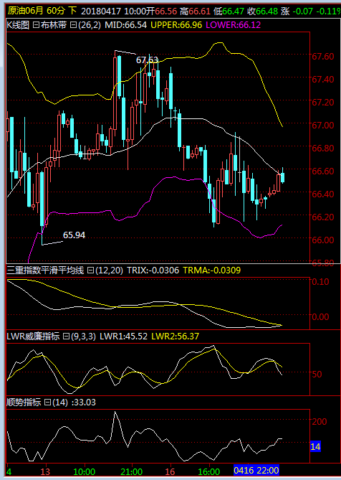Open the LWR威廉指标 indicator name
This screenshot has height=480, width=341.
pos(33,337)
